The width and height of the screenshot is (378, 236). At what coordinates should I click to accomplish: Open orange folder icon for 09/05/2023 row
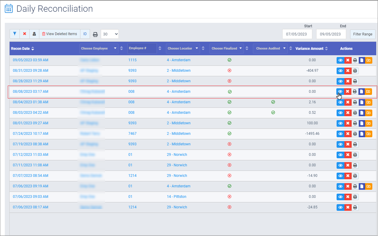click(368, 60)
